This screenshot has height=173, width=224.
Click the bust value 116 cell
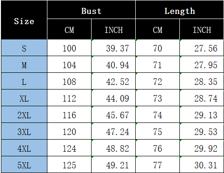tap(69, 115)
